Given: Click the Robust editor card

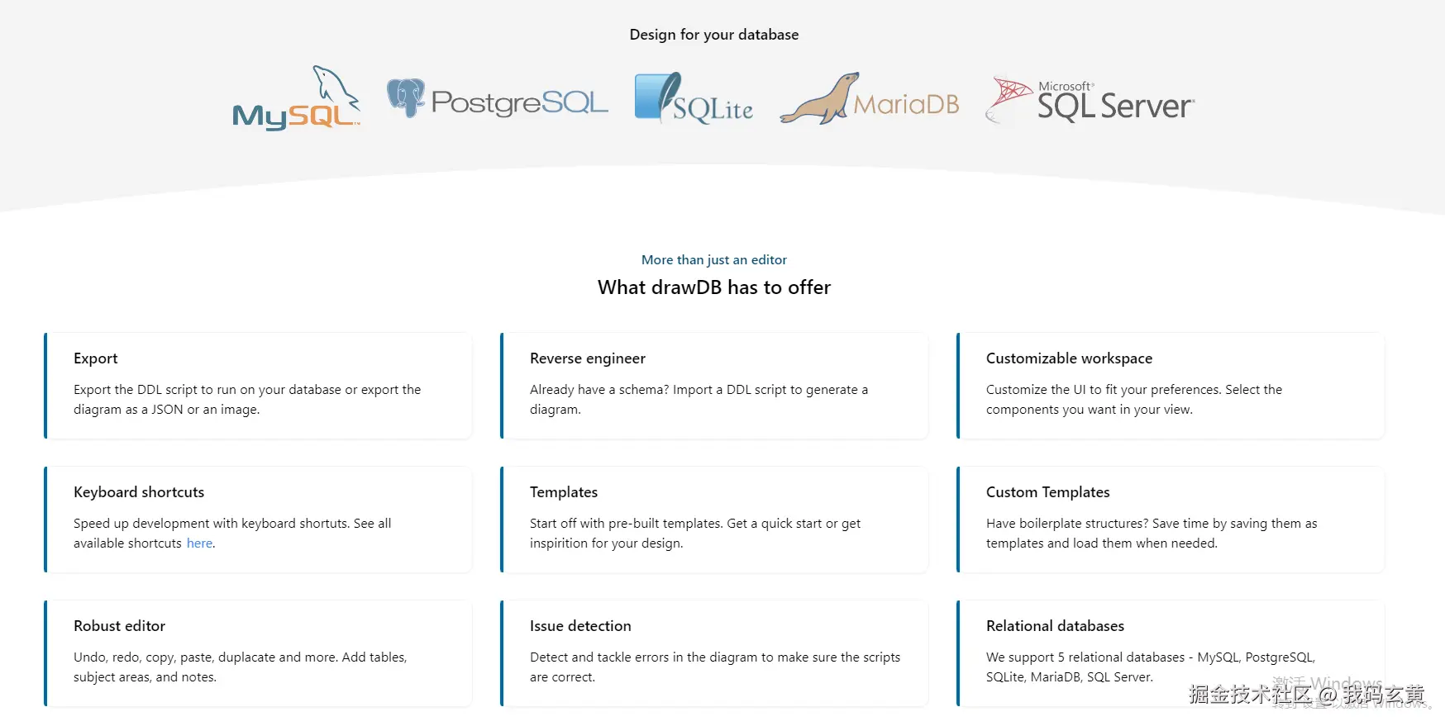Looking at the screenshot, I should 258,653.
